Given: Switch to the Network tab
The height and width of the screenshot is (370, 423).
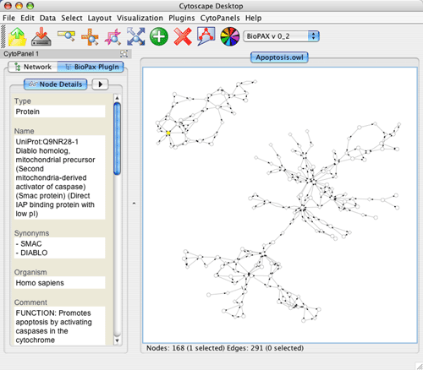Looking at the screenshot, I should pos(33,67).
